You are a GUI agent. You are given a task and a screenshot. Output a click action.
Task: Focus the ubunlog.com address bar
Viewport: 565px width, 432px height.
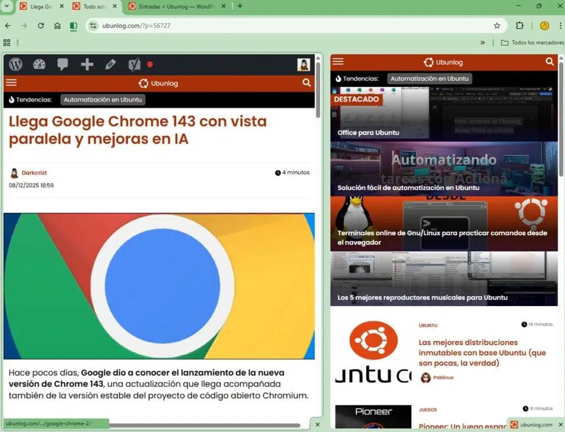point(296,25)
